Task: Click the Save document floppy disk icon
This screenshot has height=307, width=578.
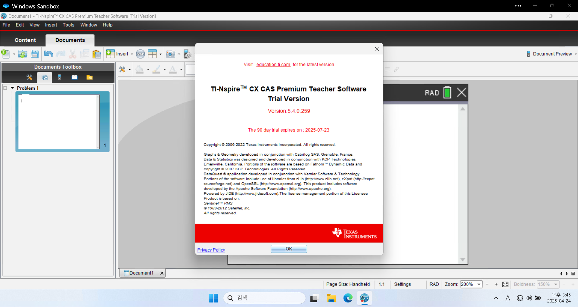Action: pos(35,54)
